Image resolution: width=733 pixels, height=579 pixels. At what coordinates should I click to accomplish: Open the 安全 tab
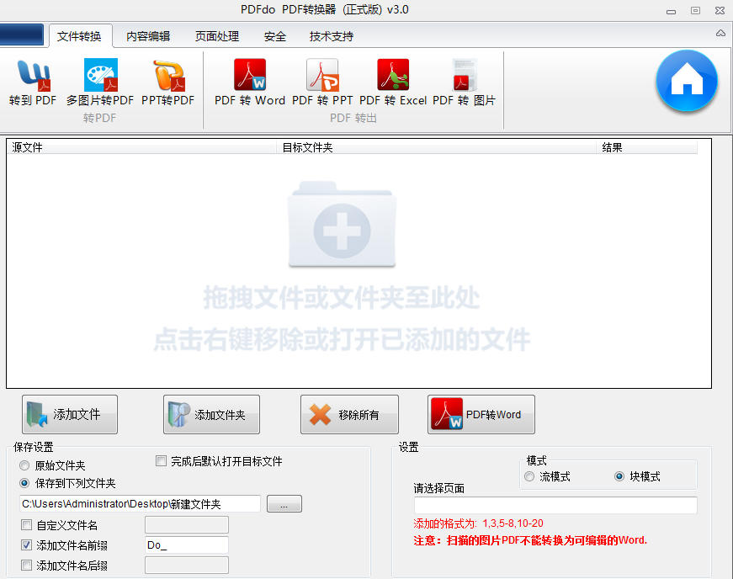click(275, 36)
